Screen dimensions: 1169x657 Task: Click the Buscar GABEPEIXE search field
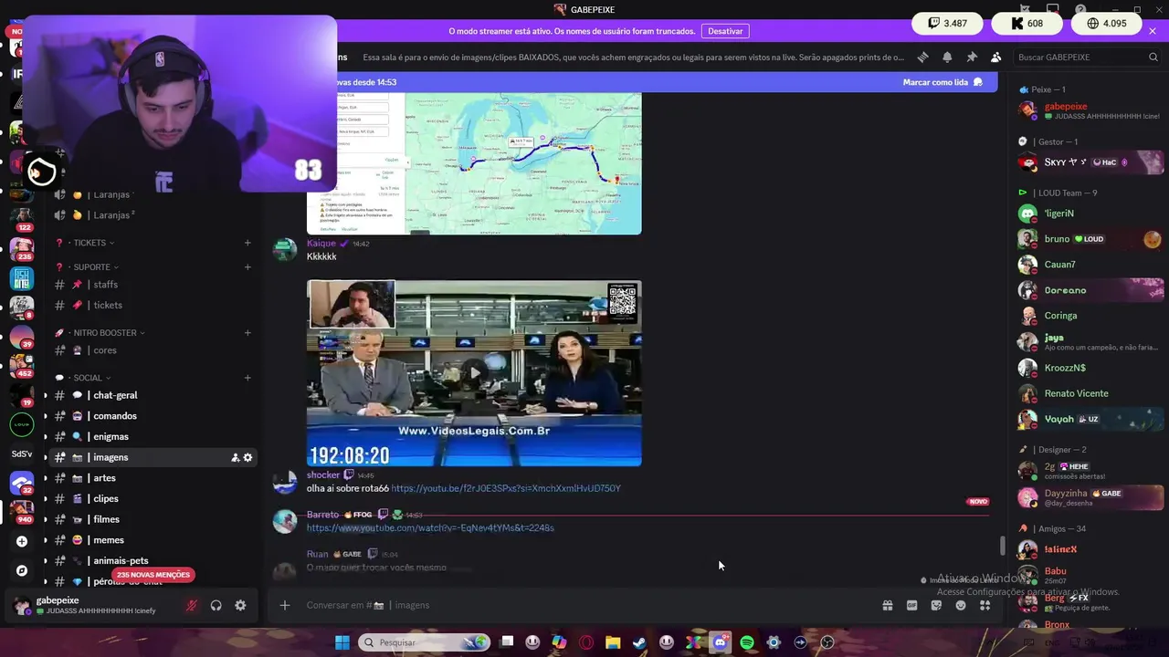(x=1088, y=57)
